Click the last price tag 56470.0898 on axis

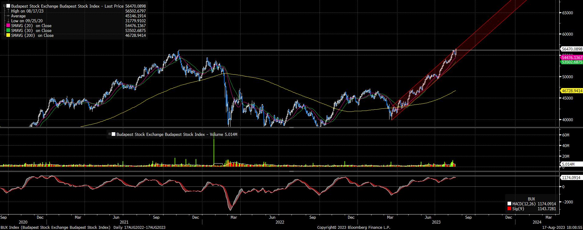[571, 49]
